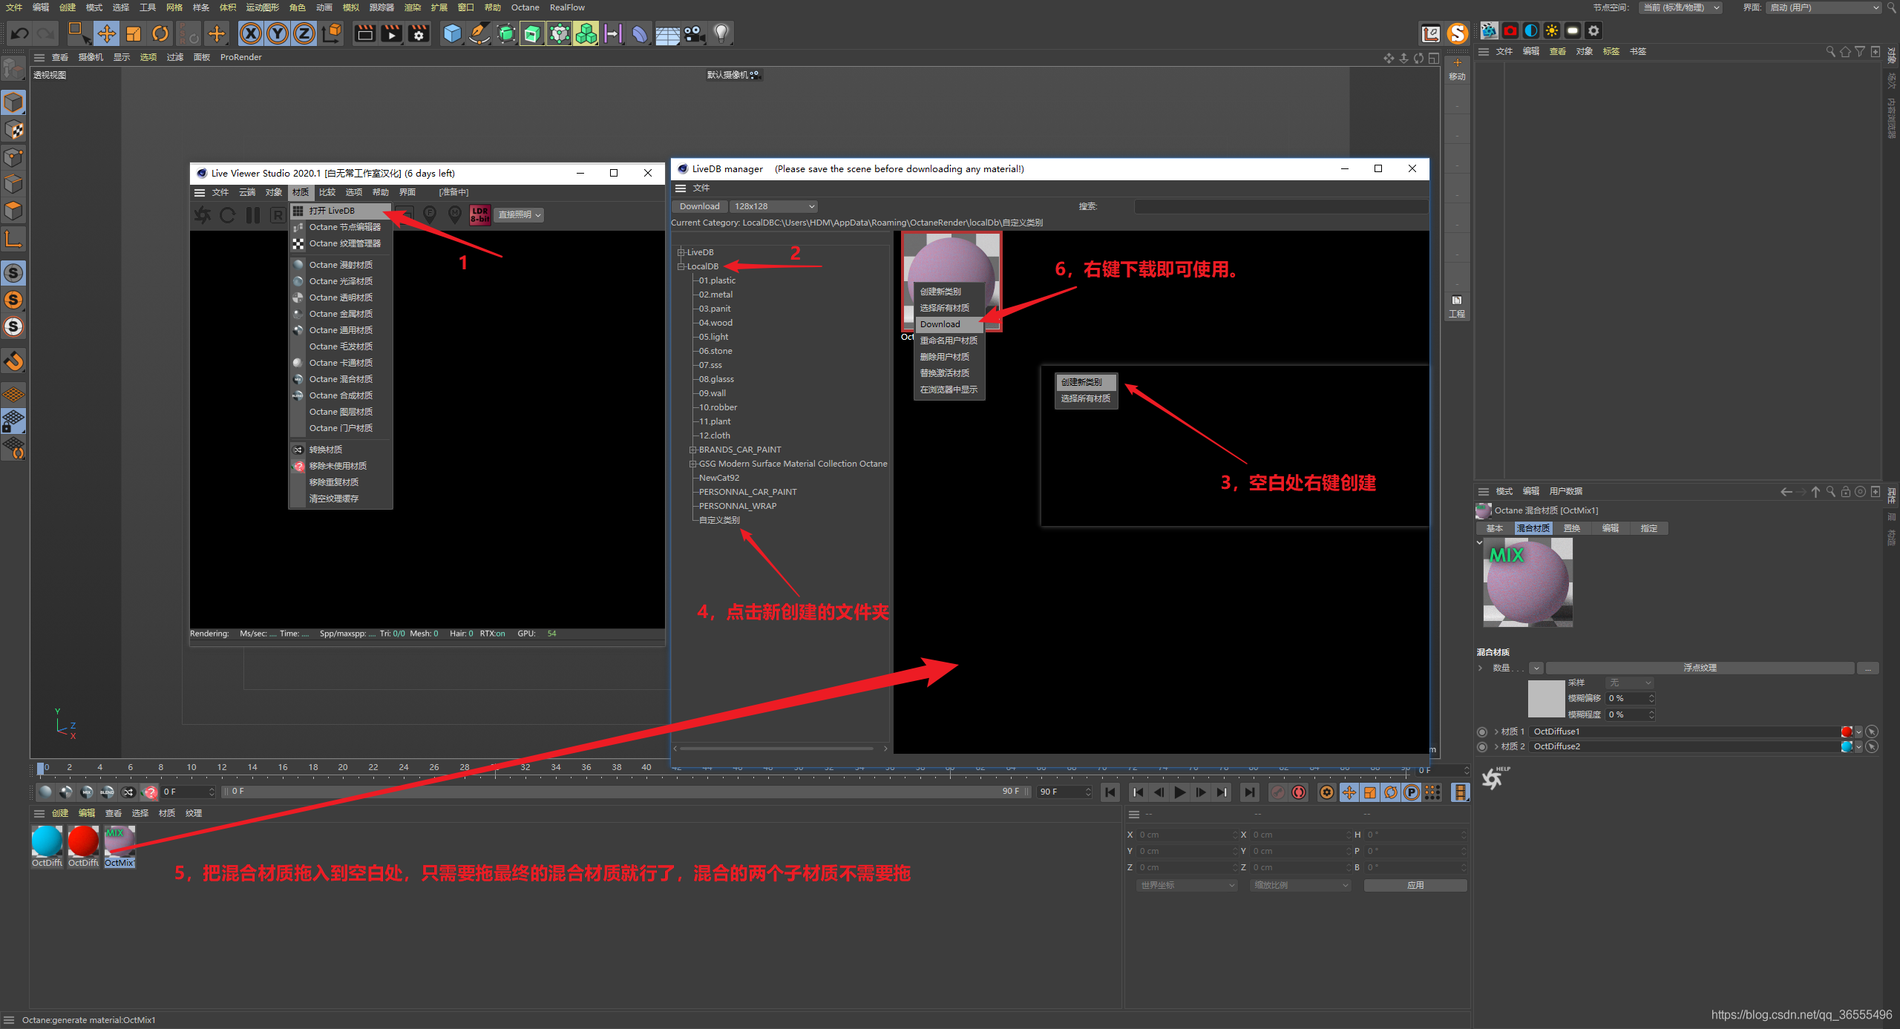Select the OctMix material thumbnail in material manager
This screenshot has height=1029, width=1900.
click(x=119, y=846)
